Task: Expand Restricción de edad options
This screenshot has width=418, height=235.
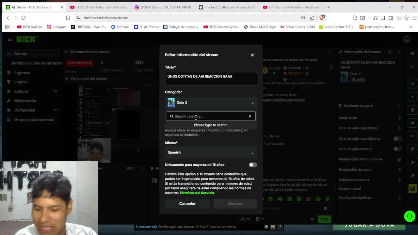Action: pos(399,170)
